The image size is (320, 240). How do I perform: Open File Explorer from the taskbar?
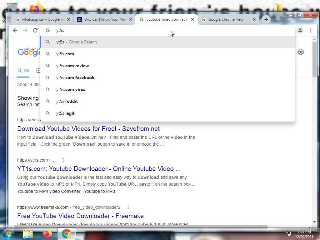click(28, 234)
